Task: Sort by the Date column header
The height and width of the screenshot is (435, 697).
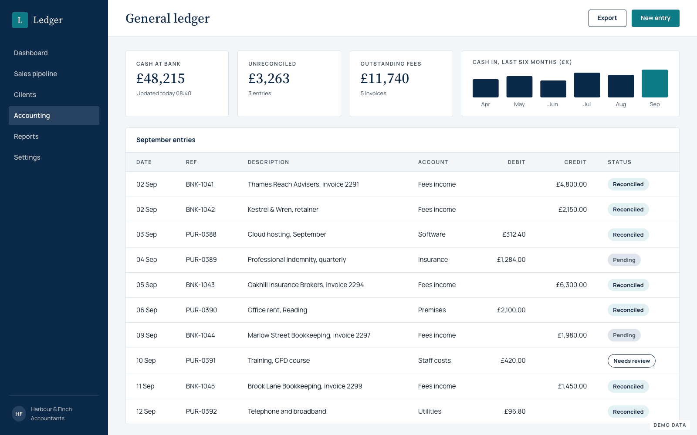Action: click(144, 162)
